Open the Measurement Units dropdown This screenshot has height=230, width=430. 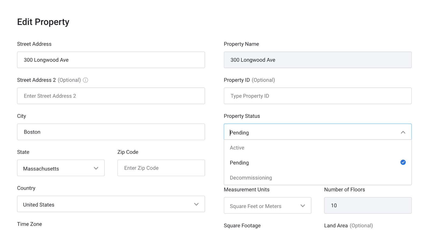click(x=267, y=206)
